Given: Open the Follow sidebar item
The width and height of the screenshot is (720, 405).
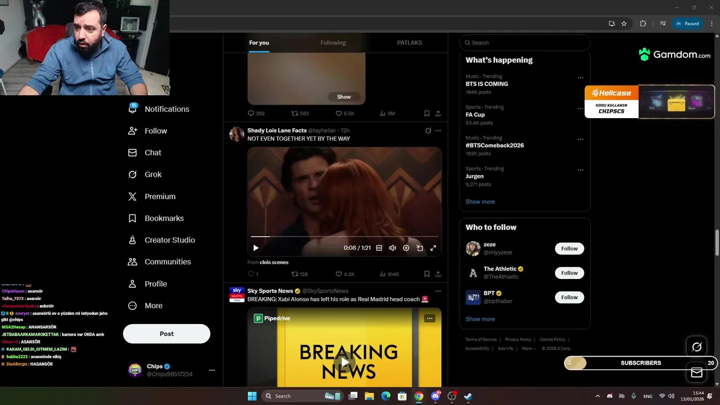Looking at the screenshot, I should (x=148, y=130).
